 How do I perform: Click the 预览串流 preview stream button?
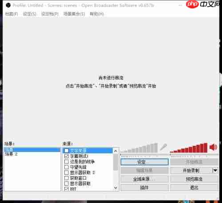tap(194, 179)
